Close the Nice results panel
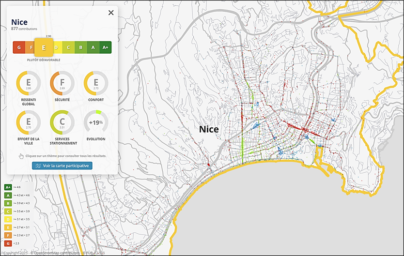The height and width of the screenshot is (256, 404). click(111, 13)
